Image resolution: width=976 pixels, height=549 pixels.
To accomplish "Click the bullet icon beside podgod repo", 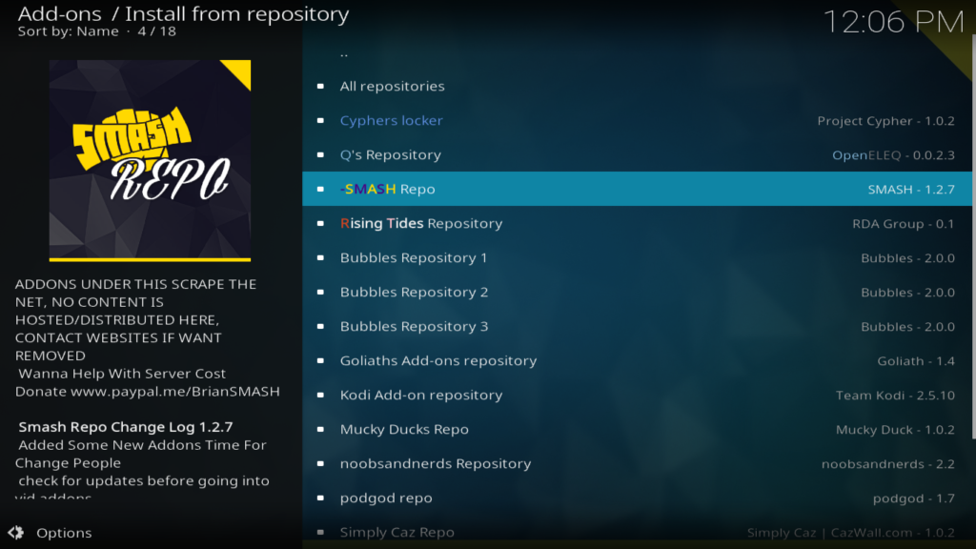I will click(320, 498).
